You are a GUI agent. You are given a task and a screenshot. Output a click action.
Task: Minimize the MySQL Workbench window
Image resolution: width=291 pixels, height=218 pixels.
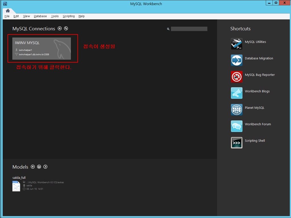click(x=269, y=3)
